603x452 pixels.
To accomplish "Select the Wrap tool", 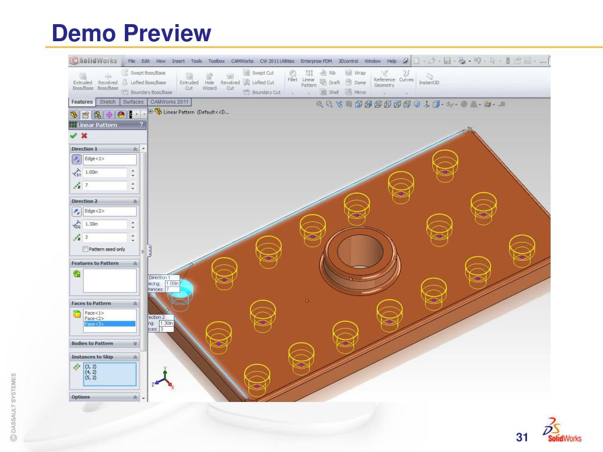I will [x=355, y=72].
